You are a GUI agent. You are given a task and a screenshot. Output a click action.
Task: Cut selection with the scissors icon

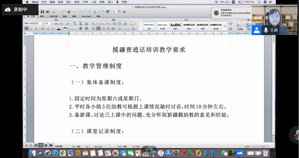coord(54,12)
